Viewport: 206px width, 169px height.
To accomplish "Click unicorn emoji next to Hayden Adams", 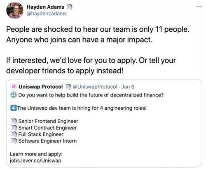I will (x=69, y=7).
